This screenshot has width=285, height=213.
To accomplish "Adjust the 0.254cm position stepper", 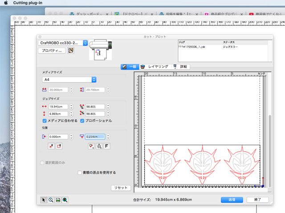I will pyautogui.click(x=108, y=137).
